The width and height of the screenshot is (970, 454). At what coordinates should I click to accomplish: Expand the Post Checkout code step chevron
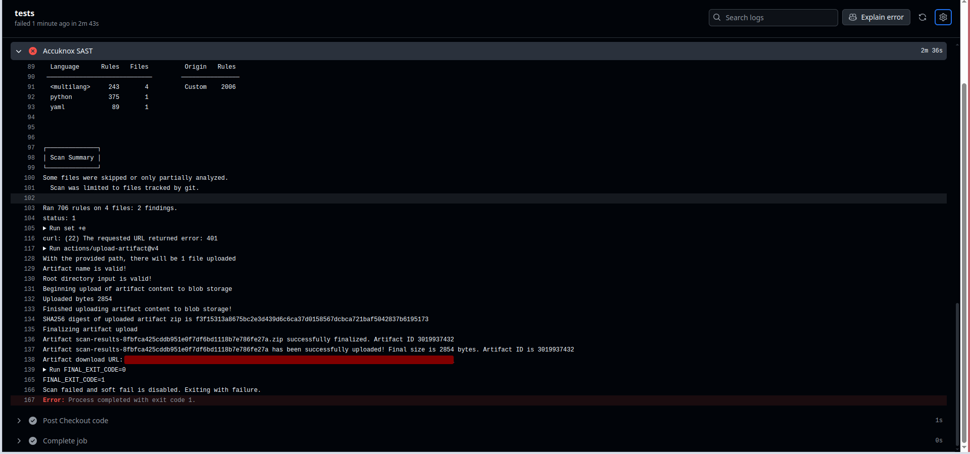tap(19, 421)
